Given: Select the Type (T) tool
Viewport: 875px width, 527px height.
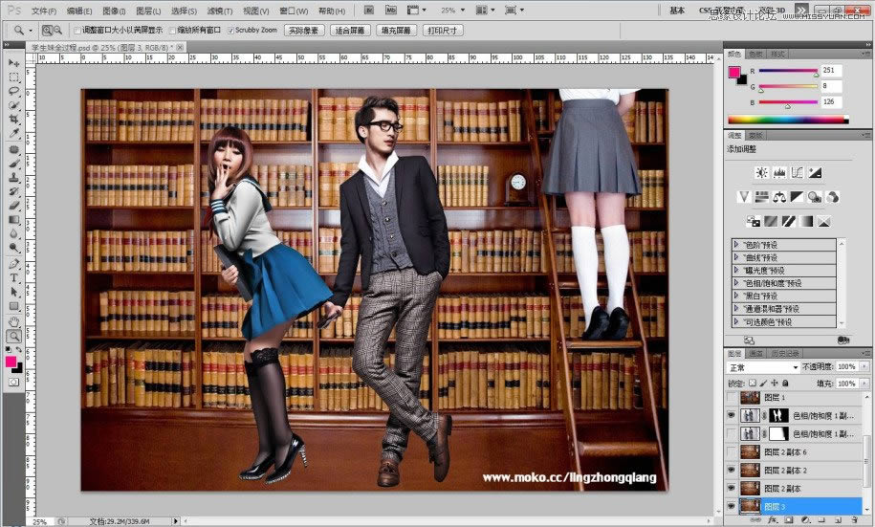Looking at the screenshot, I should pyautogui.click(x=14, y=277).
